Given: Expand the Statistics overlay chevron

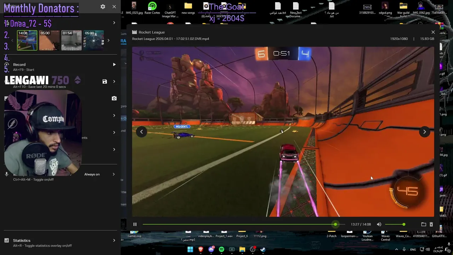Looking at the screenshot, I should pos(114,240).
